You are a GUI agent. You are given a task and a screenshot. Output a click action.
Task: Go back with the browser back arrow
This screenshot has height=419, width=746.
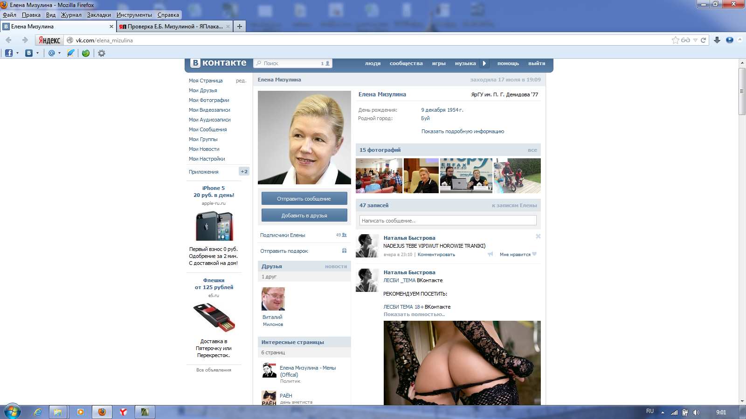8,40
